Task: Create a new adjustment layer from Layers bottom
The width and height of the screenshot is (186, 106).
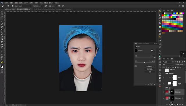Action: tap(175, 105)
